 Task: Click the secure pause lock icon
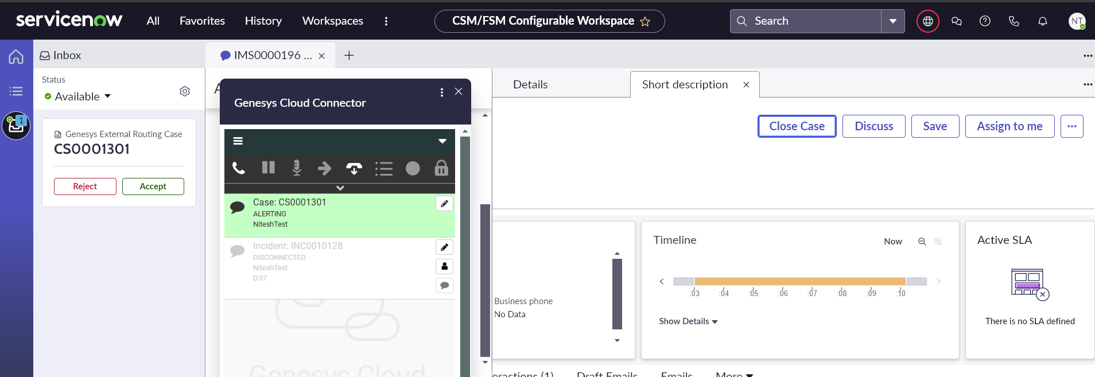[x=441, y=168]
